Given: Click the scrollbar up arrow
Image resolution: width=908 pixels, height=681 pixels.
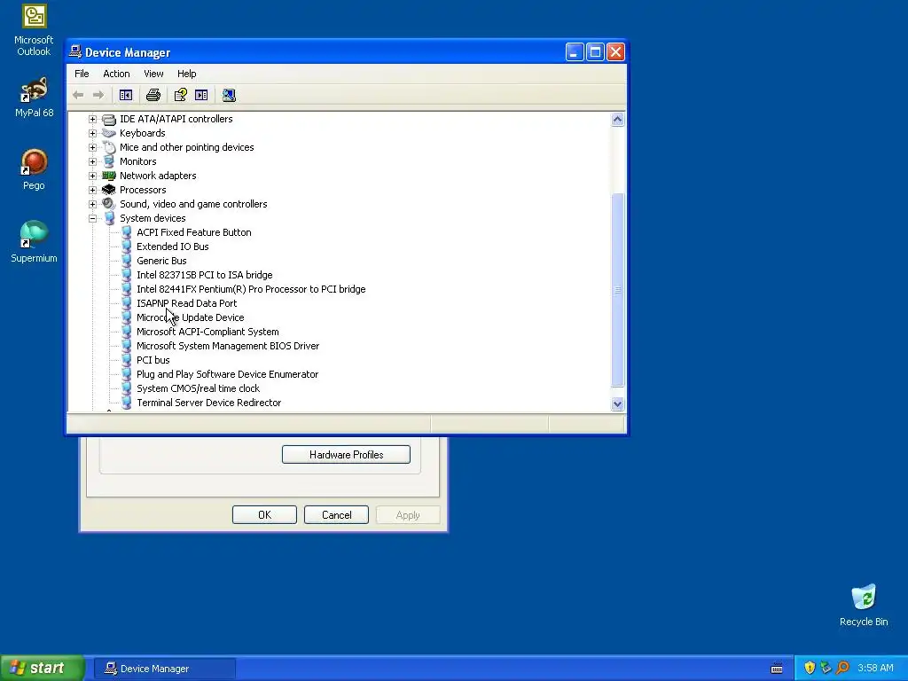Looking at the screenshot, I should (617, 120).
